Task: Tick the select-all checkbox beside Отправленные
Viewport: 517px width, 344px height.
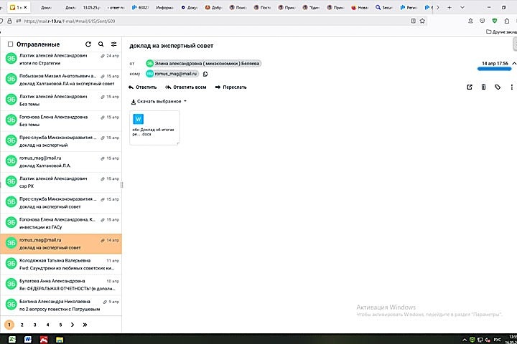Action: coord(10,44)
